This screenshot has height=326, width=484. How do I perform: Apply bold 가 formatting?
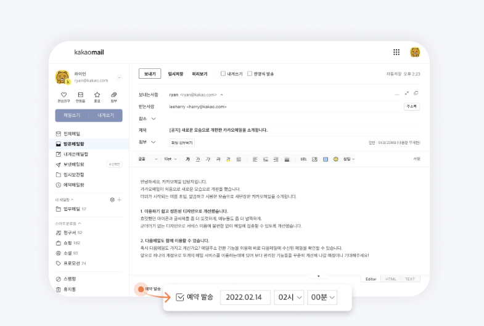[x=187, y=159]
